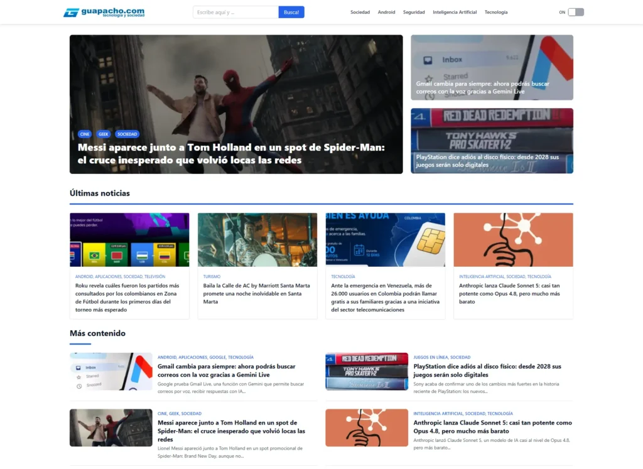
Task: Submit search with the Busca! button
Action: [291, 13]
